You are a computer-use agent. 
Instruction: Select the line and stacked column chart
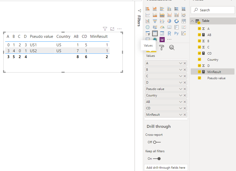click(x=169, y=15)
